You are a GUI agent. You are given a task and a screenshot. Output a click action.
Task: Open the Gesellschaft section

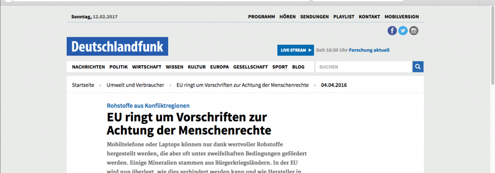(x=250, y=67)
